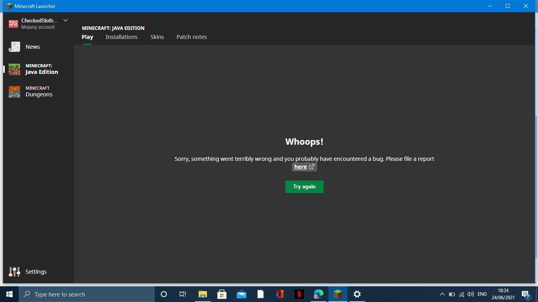Open the volume control tray icon

pyautogui.click(x=471, y=294)
